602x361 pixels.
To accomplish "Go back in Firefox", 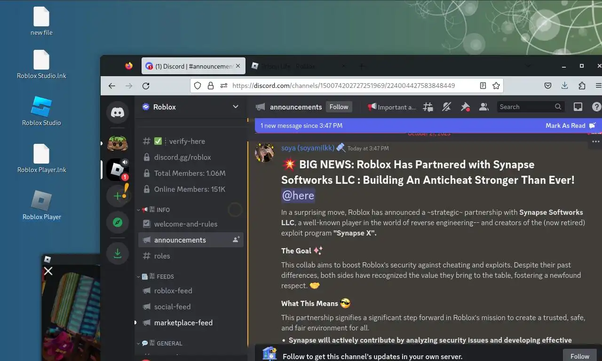I will (111, 86).
